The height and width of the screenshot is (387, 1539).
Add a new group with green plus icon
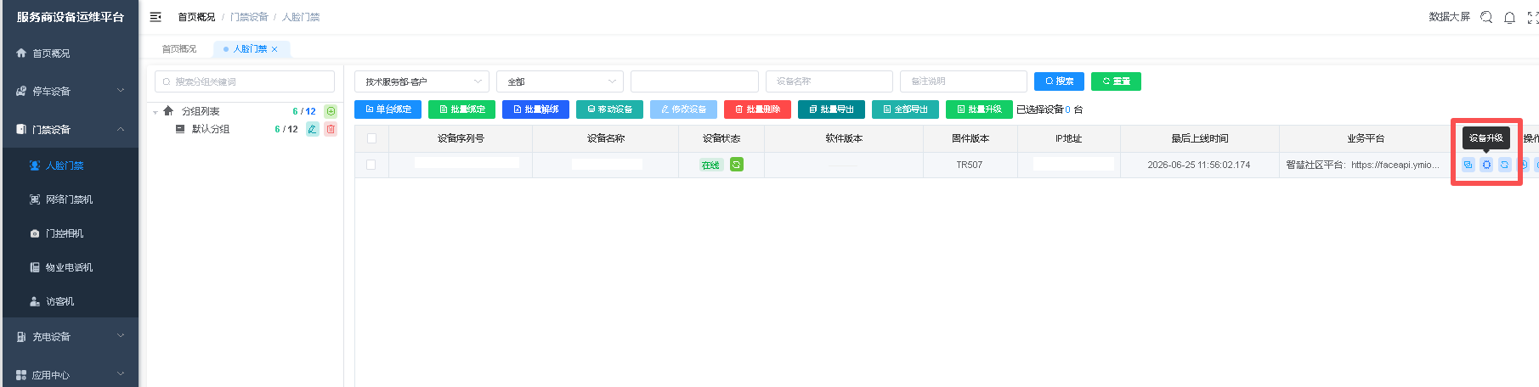coord(331,111)
